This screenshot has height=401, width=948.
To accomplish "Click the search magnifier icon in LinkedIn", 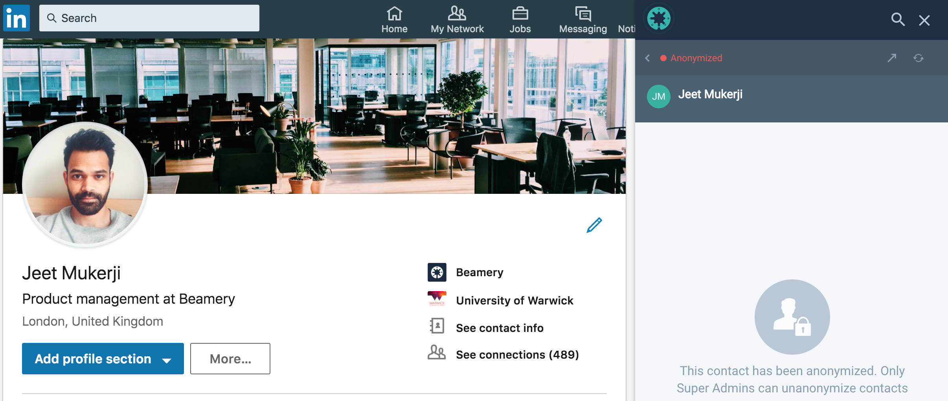I will pyautogui.click(x=51, y=18).
